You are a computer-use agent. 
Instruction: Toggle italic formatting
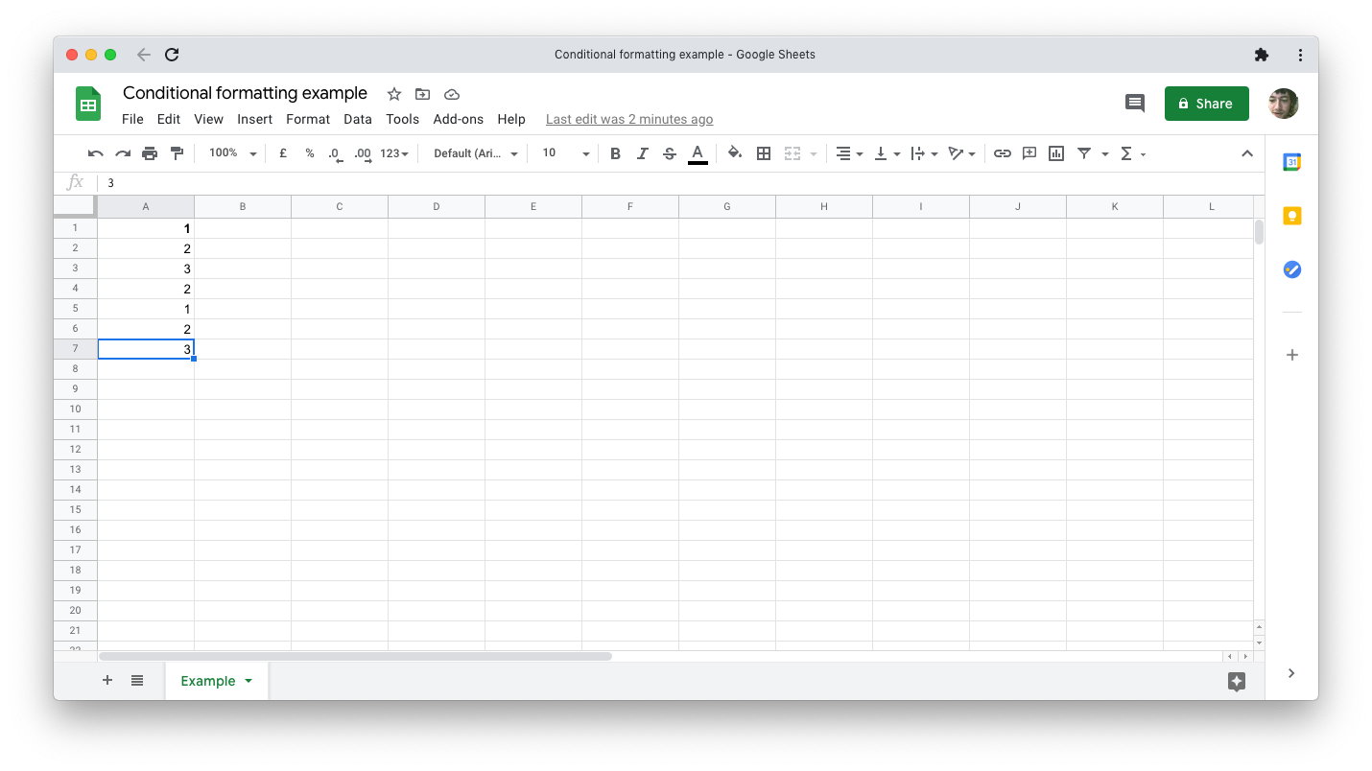point(643,153)
